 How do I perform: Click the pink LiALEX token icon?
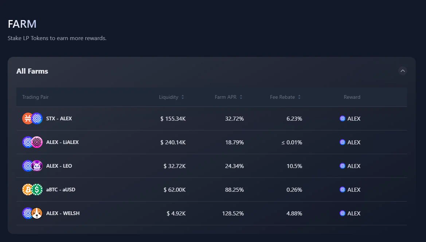pos(37,142)
